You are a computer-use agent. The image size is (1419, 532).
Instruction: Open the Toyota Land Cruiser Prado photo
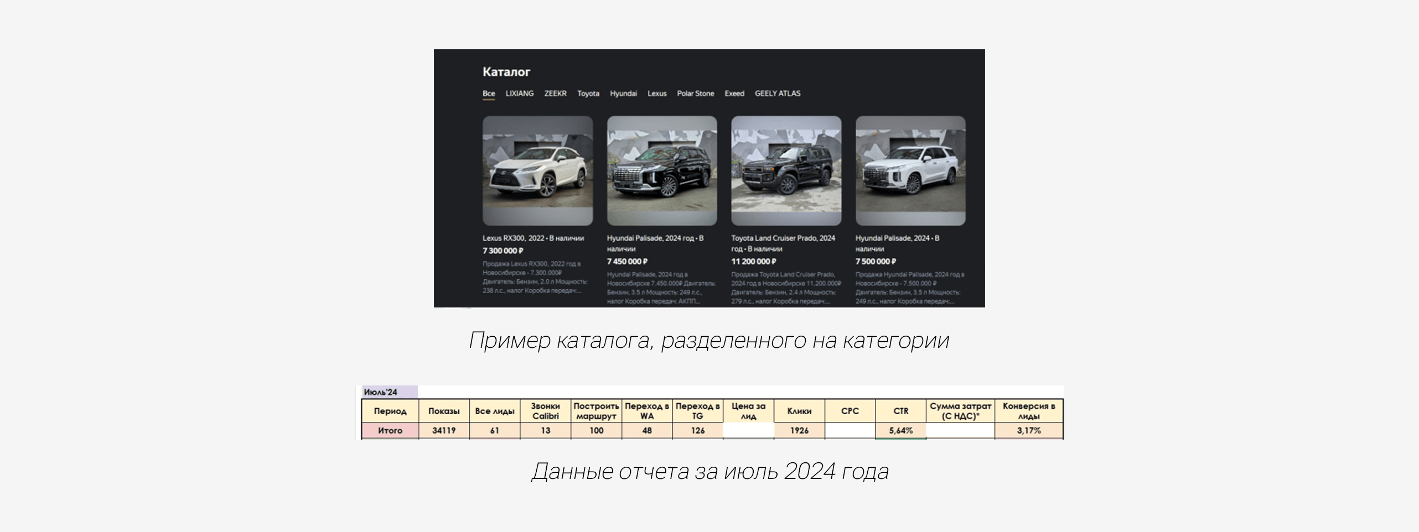point(786,170)
